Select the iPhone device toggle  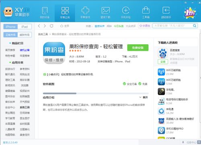[x=10, y=27]
